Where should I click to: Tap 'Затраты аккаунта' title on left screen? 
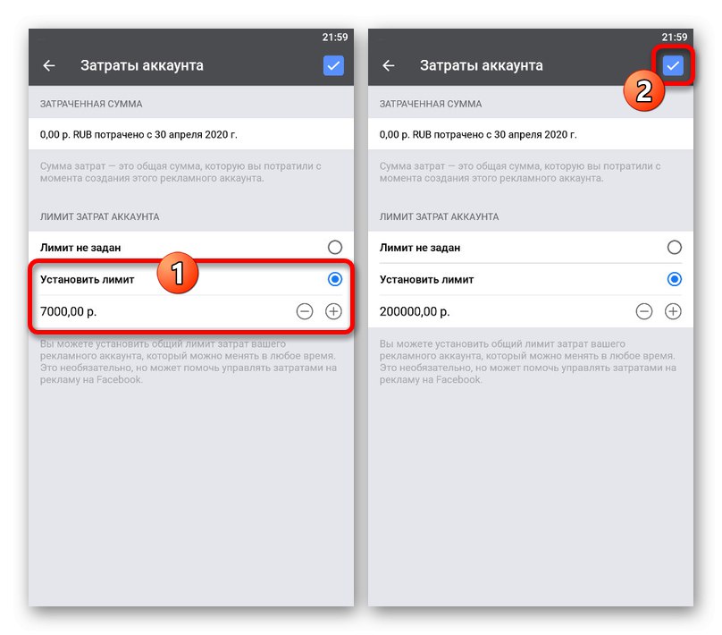(x=142, y=65)
